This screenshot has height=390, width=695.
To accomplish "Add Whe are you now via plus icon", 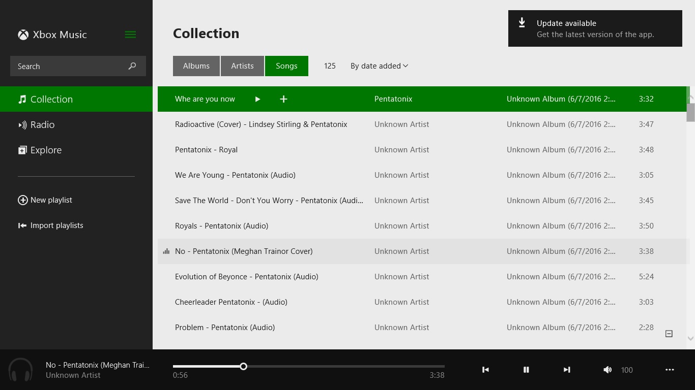I will (x=284, y=99).
